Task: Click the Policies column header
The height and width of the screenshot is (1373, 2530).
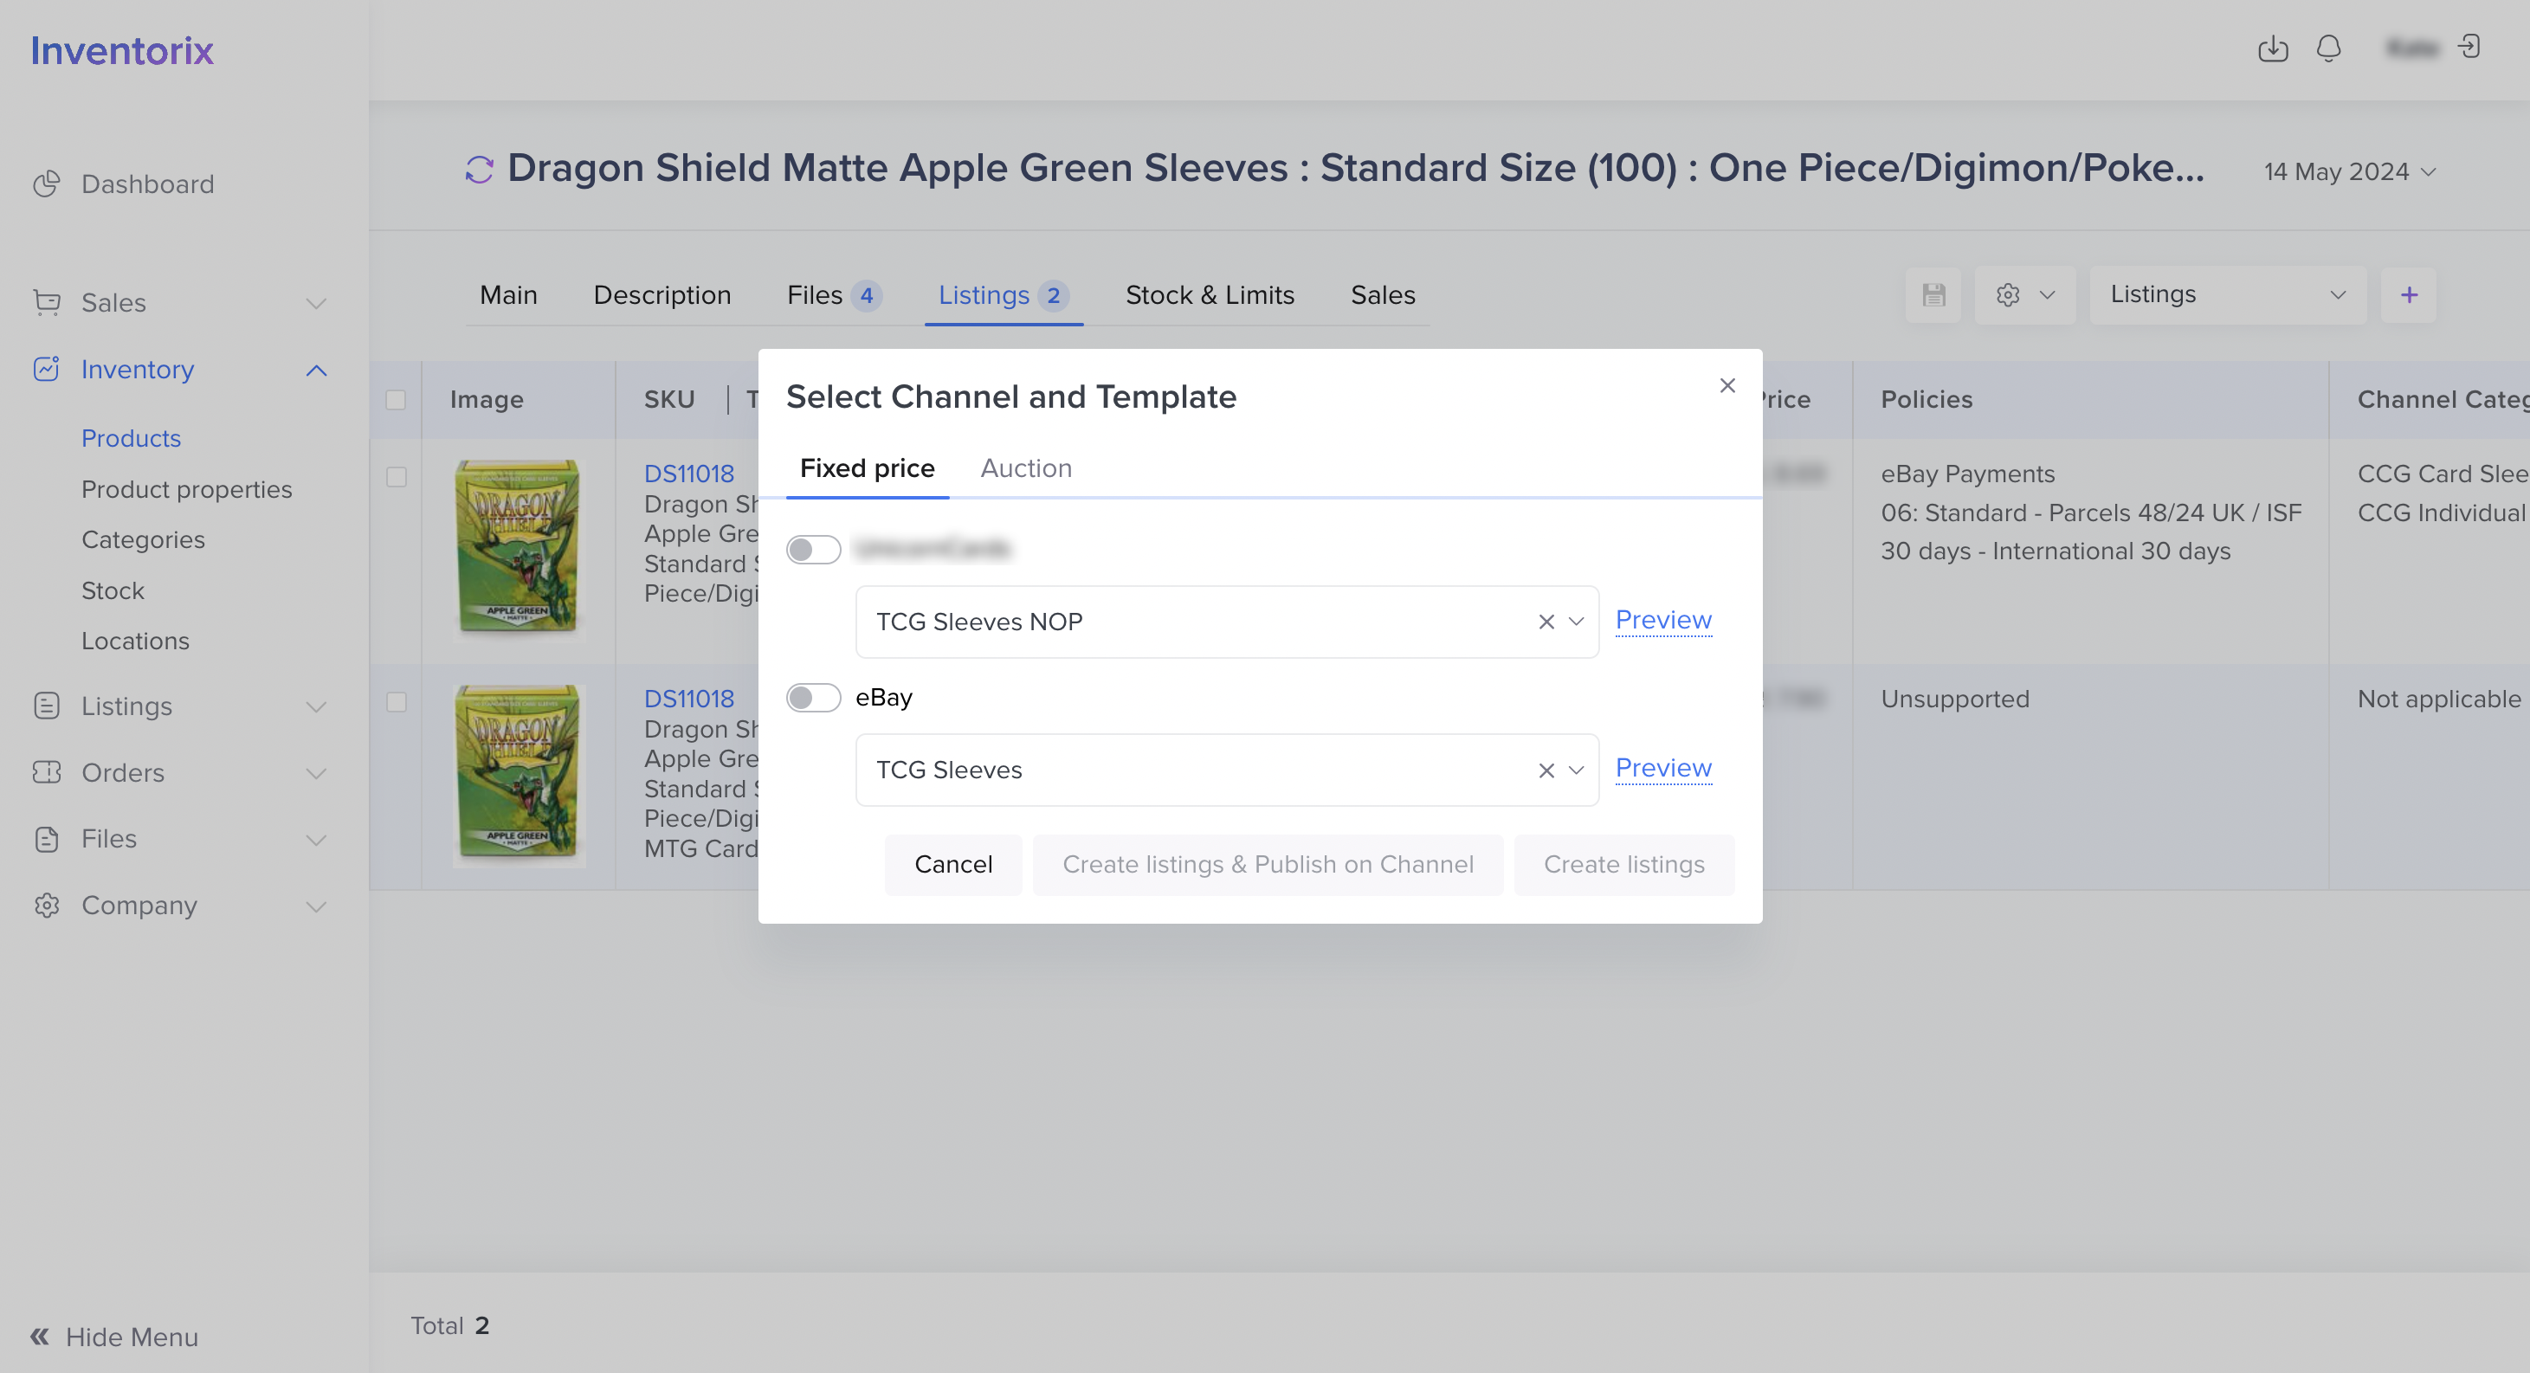Action: tap(1926, 400)
